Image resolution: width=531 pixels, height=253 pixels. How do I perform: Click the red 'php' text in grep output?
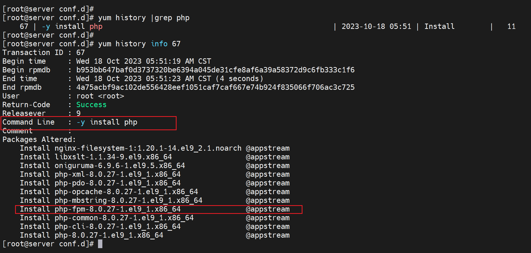coord(96,26)
